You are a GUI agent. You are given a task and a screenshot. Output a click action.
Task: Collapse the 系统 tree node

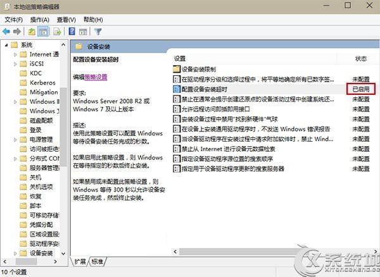click(x=6, y=45)
